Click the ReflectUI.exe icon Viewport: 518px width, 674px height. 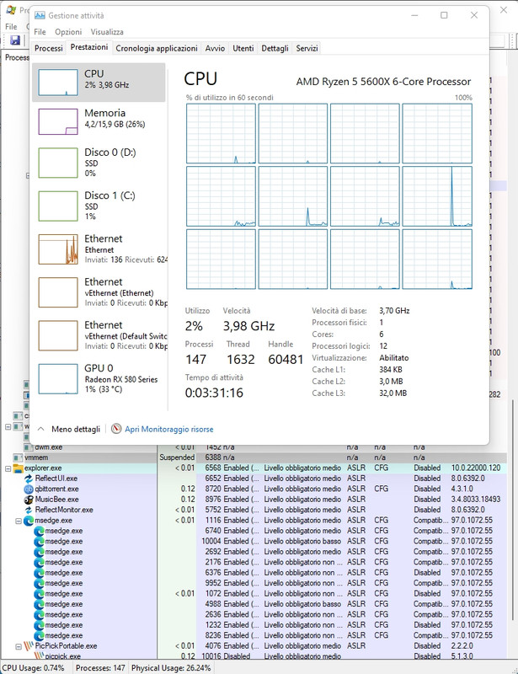[29, 479]
